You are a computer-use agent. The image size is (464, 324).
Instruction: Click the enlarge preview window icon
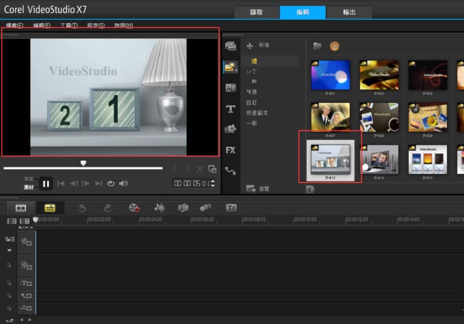[x=212, y=169]
